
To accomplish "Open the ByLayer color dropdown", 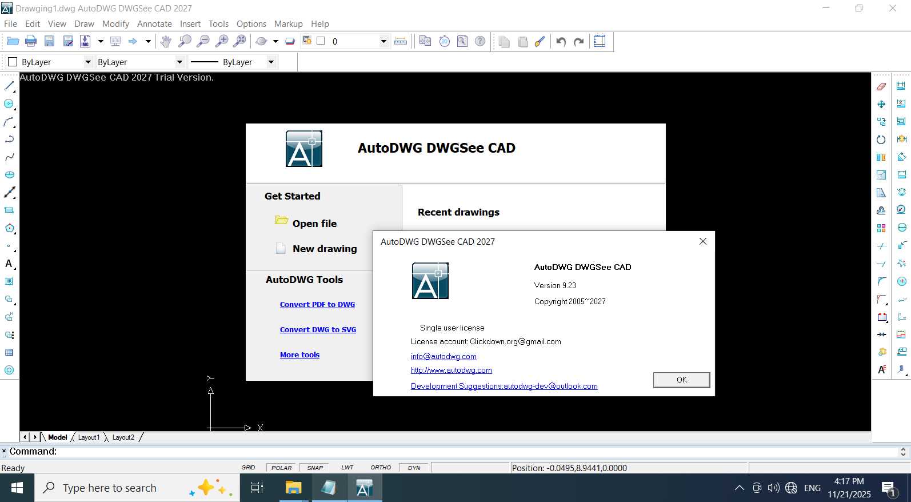I will pos(88,62).
